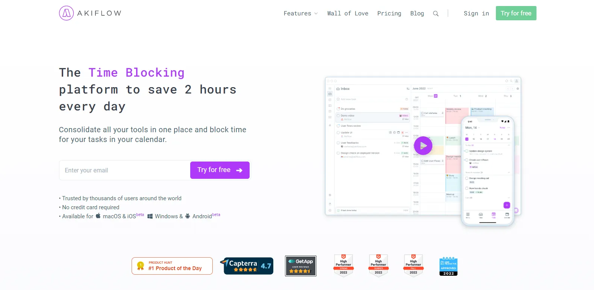Click 'No credit card required' text
594x290 pixels.
point(91,207)
